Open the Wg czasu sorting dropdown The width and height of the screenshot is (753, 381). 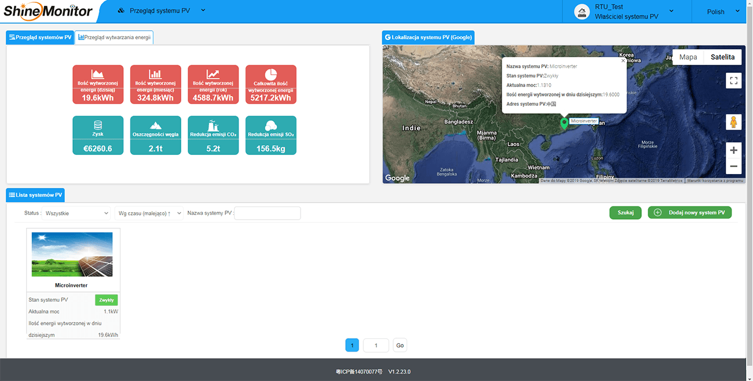point(149,213)
